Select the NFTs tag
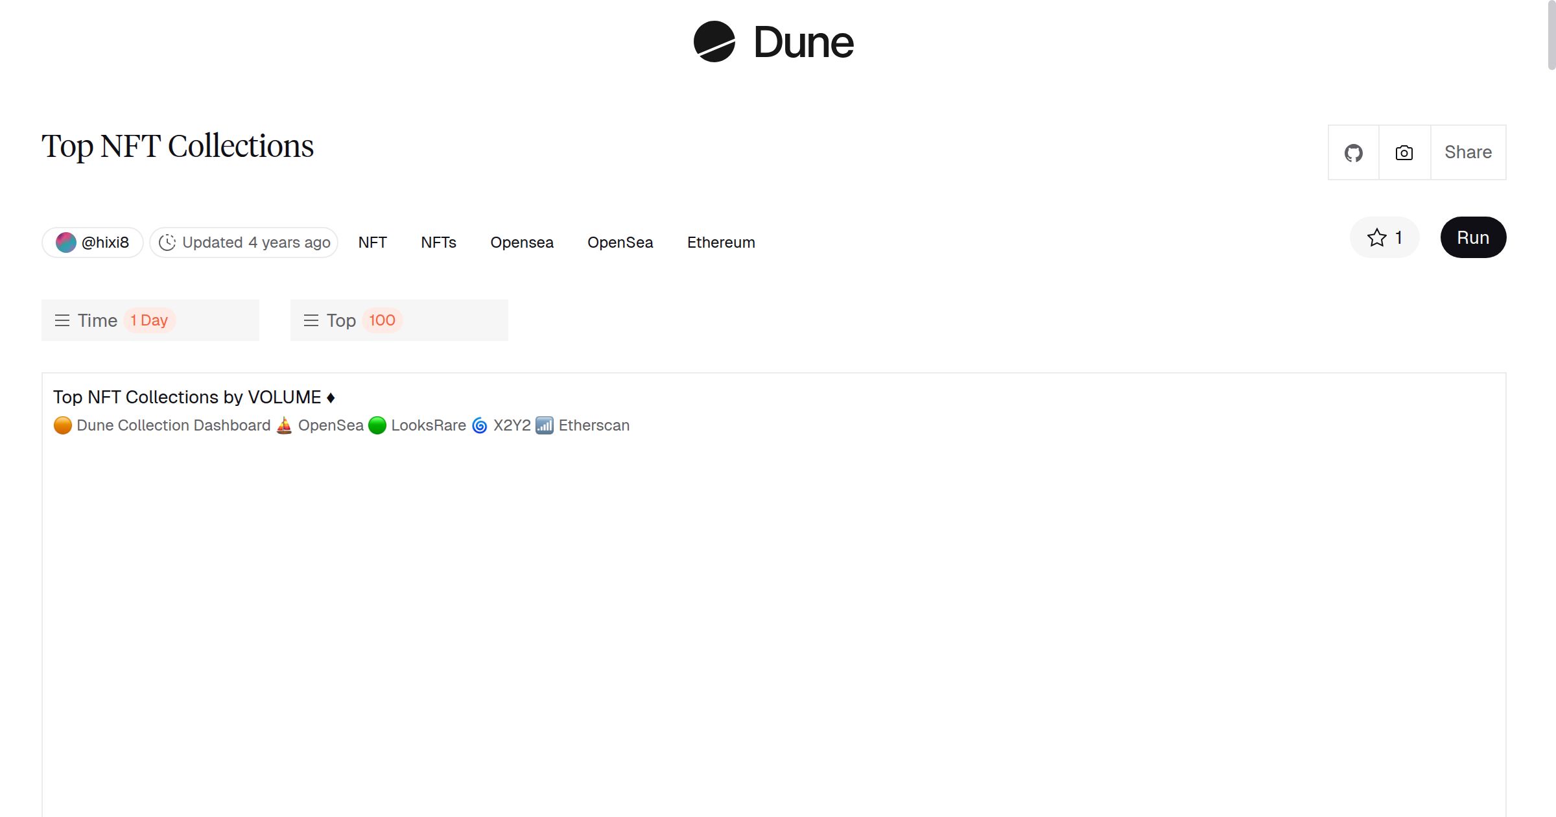The image size is (1556, 817). coord(438,243)
